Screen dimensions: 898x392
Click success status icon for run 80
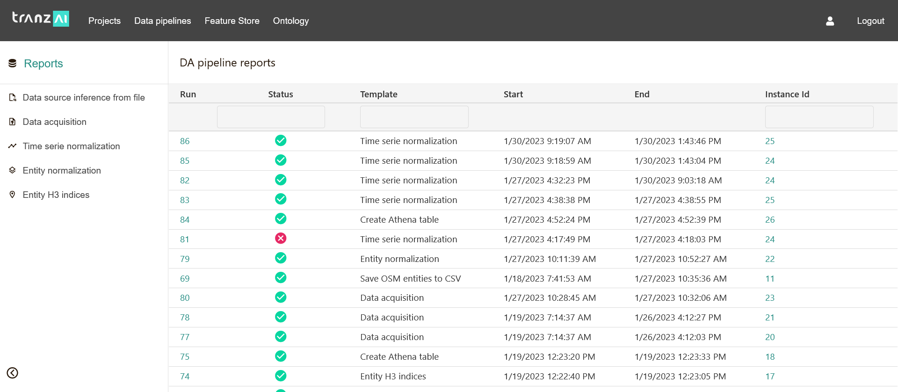pyautogui.click(x=281, y=298)
